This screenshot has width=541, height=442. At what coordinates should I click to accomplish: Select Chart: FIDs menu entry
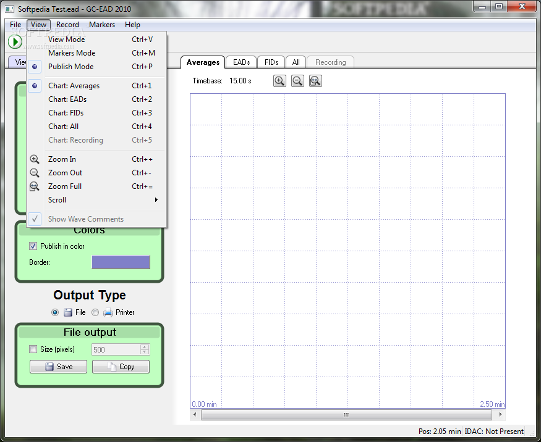(x=96, y=112)
